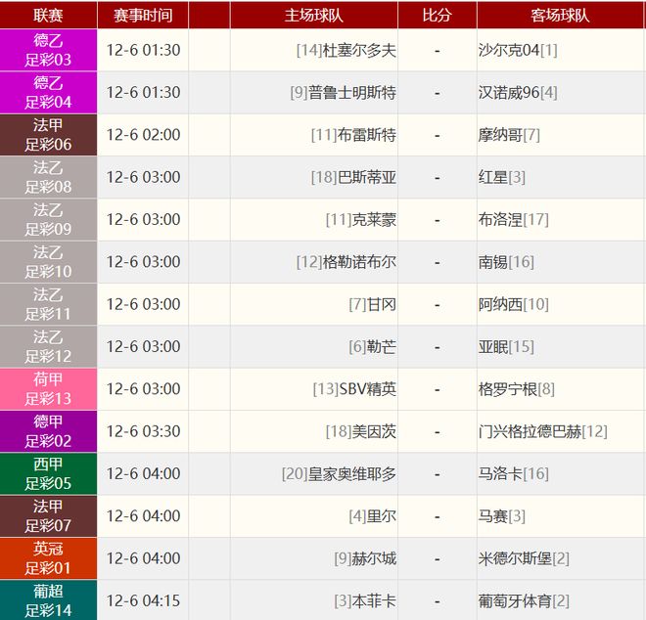Screen dimensions: 646x620
Task: Click the 比分 column header
Action: tap(437, 15)
